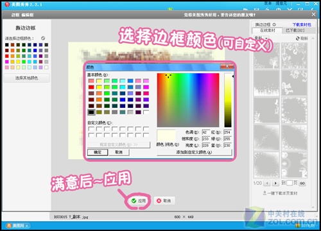
Task: Click the luminance slider arrow marker
Action: click(233, 76)
